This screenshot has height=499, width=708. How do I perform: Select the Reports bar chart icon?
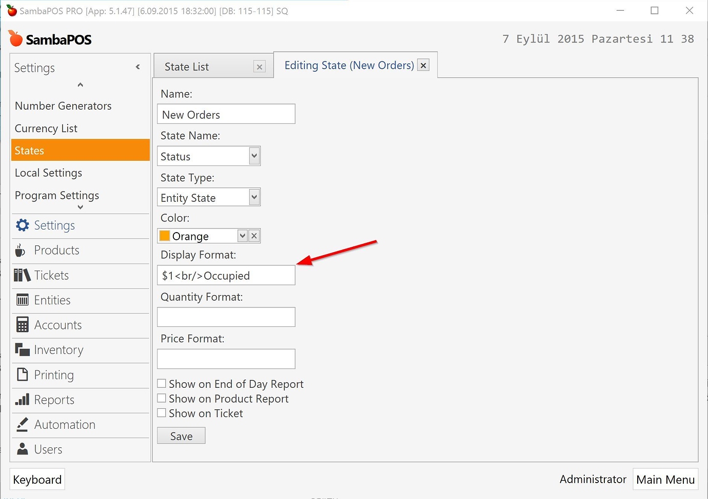(23, 400)
